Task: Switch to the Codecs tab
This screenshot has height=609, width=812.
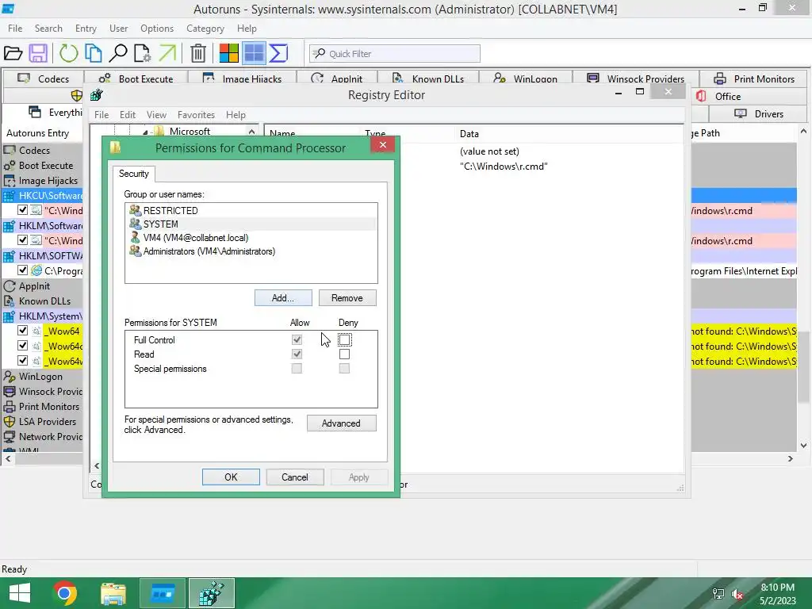Action: pyautogui.click(x=44, y=79)
